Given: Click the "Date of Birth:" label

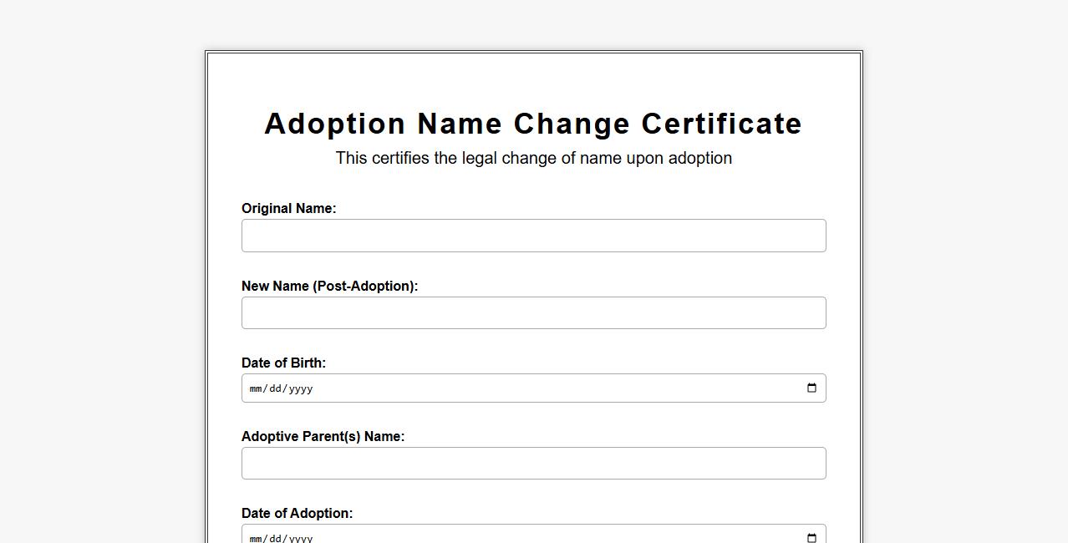Looking at the screenshot, I should 283,363.
